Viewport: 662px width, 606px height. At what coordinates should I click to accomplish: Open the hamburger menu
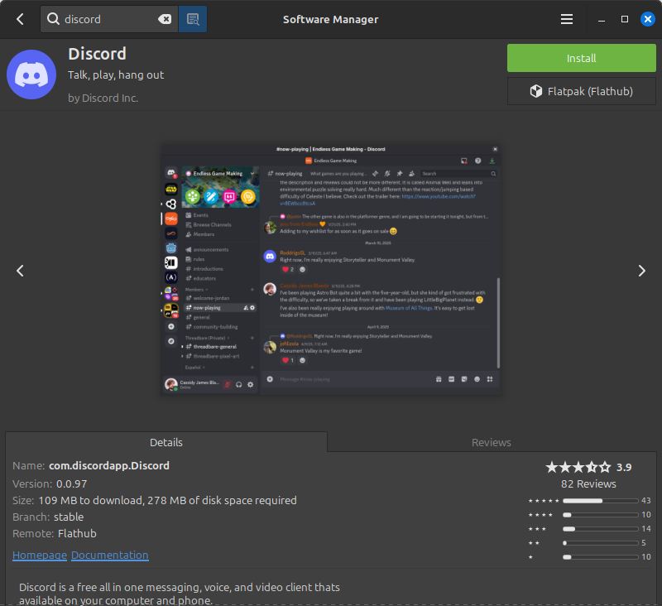[566, 19]
